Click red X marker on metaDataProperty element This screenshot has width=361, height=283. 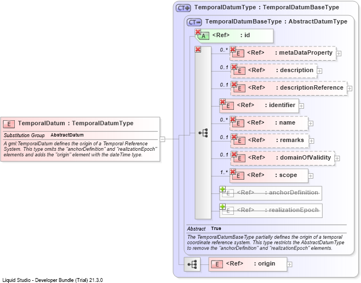(233, 49)
